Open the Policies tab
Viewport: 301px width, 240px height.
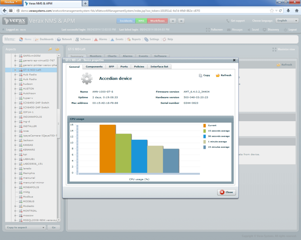(x=139, y=67)
